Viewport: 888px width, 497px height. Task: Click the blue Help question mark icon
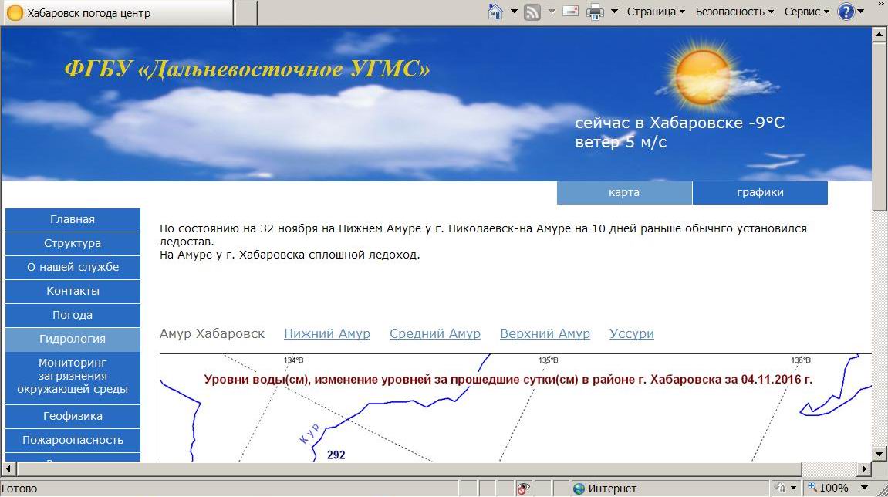click(846, 12)
